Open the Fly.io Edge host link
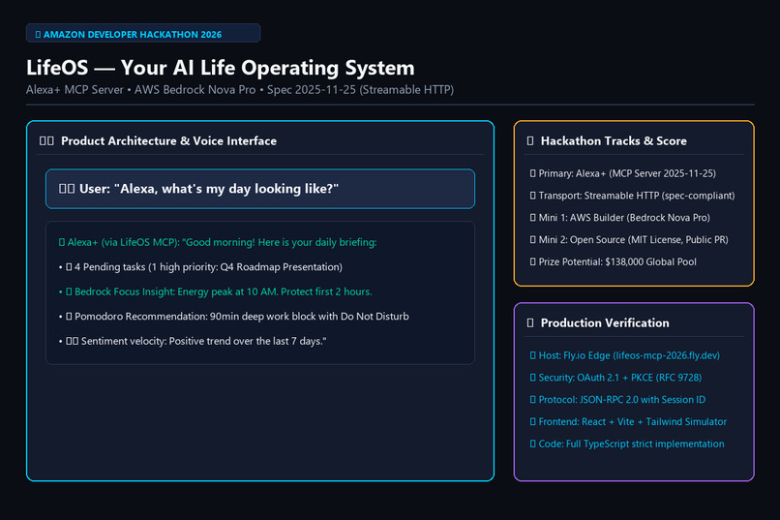This screenshot has height=520, width=780. (625, 355)
